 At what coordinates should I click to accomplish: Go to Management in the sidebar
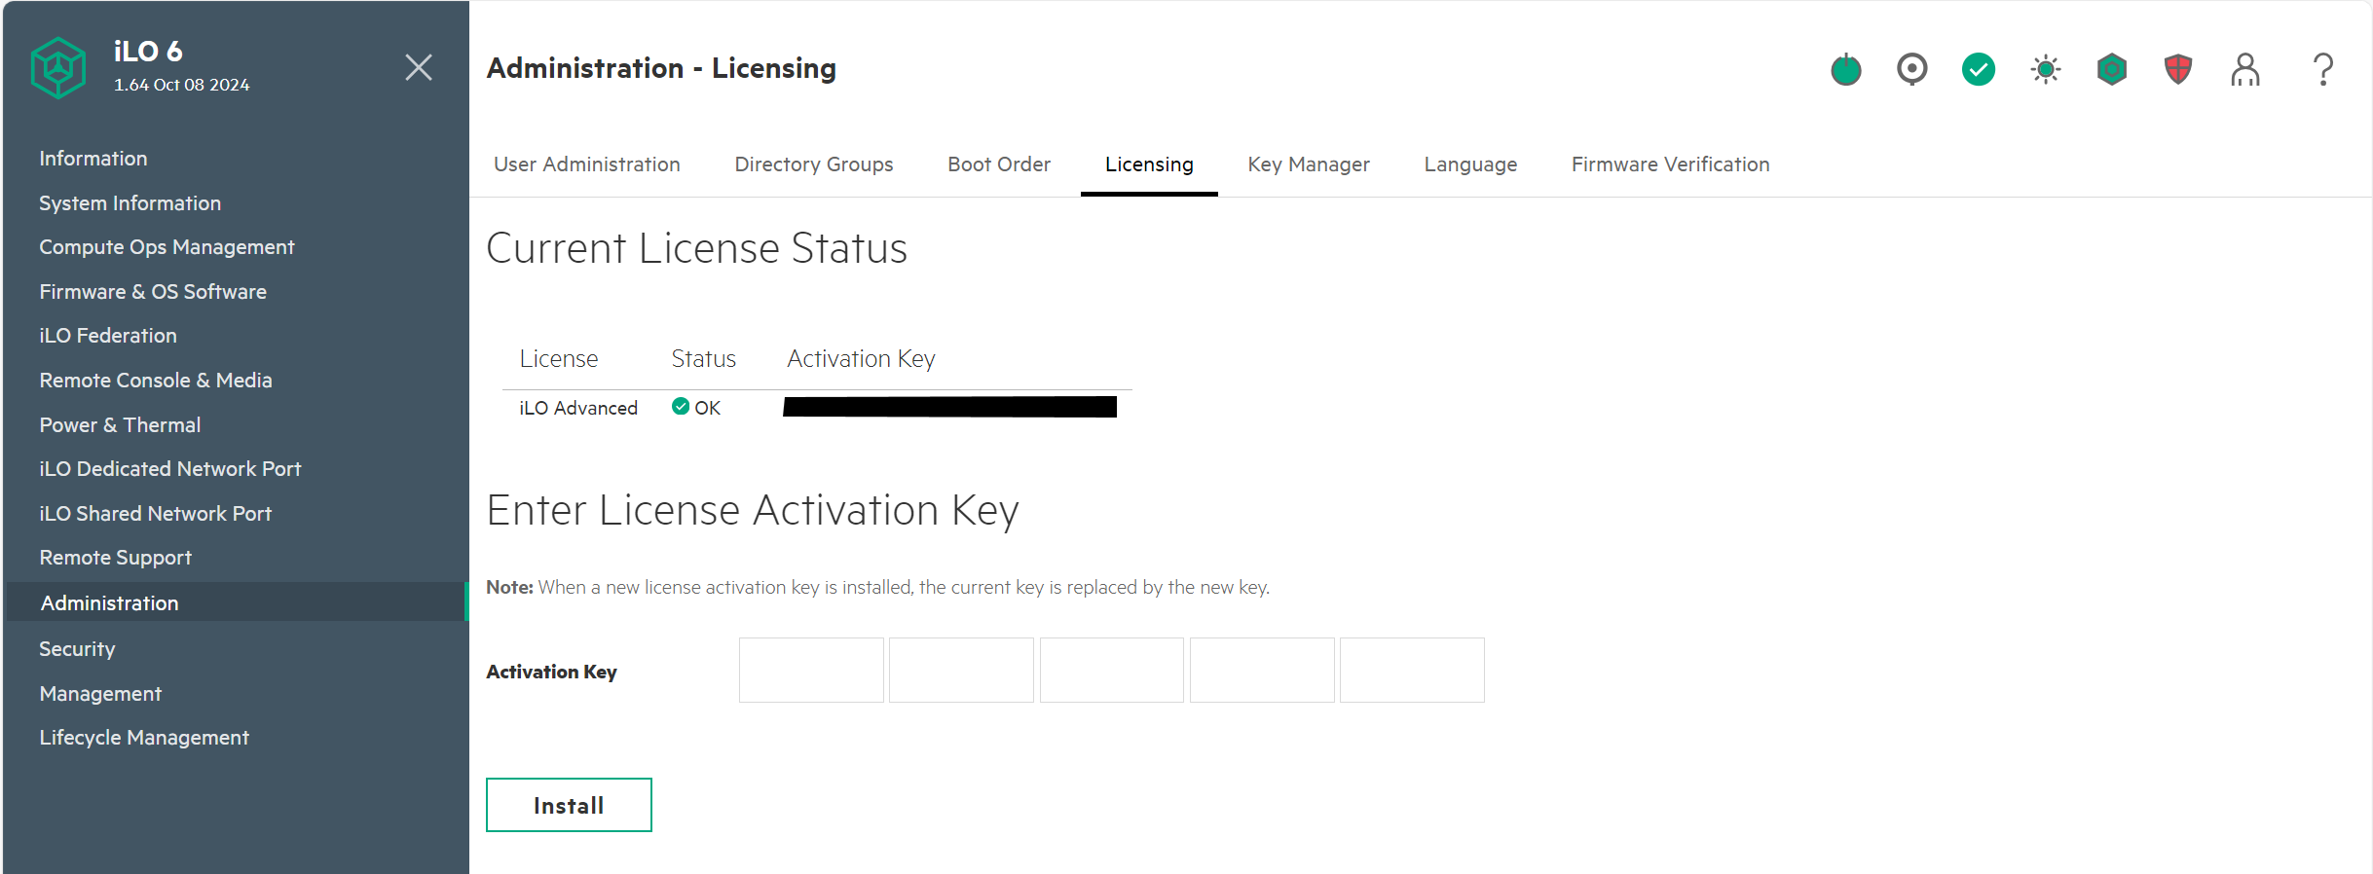coord(100,694)
